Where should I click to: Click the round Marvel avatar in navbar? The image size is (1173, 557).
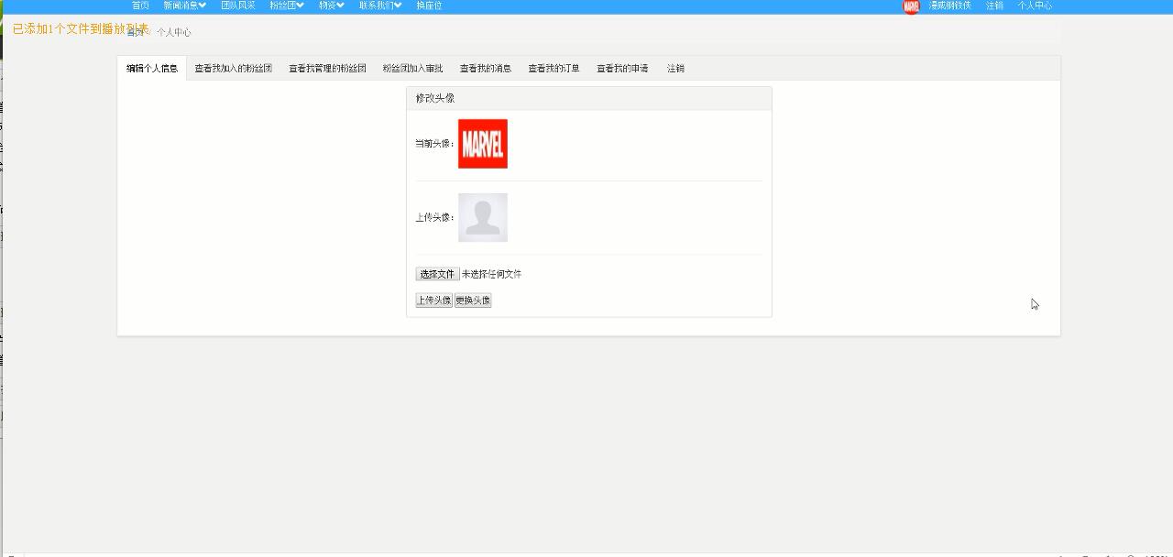[911, 6]
